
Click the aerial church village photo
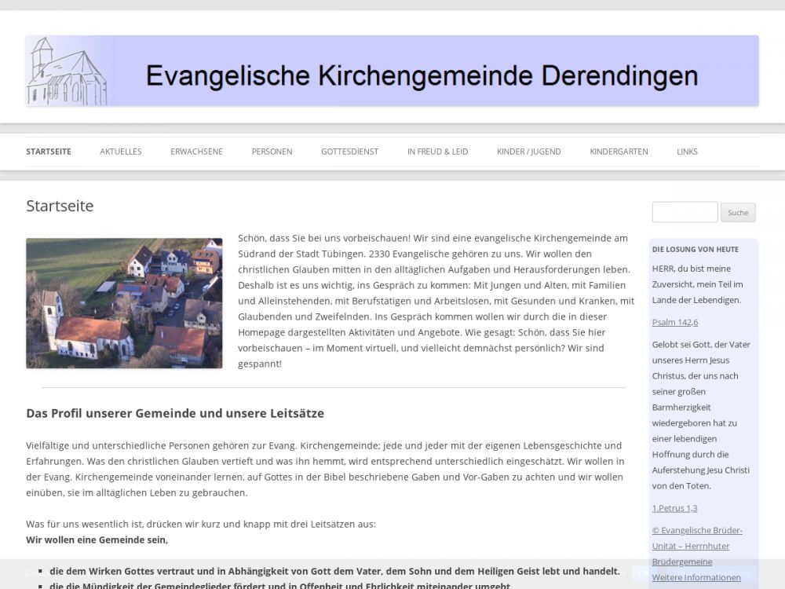pos(124,303)
